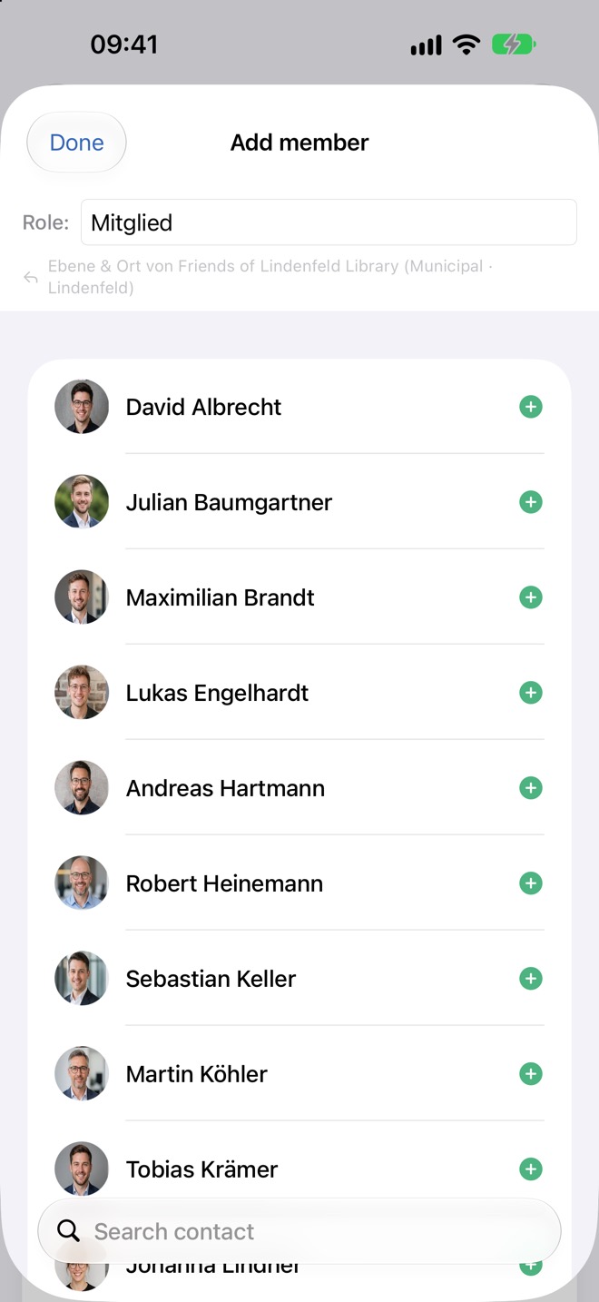Add Sebastian Keller with the plus icon
The image size is (599, 1302).
tap(531, 979)
